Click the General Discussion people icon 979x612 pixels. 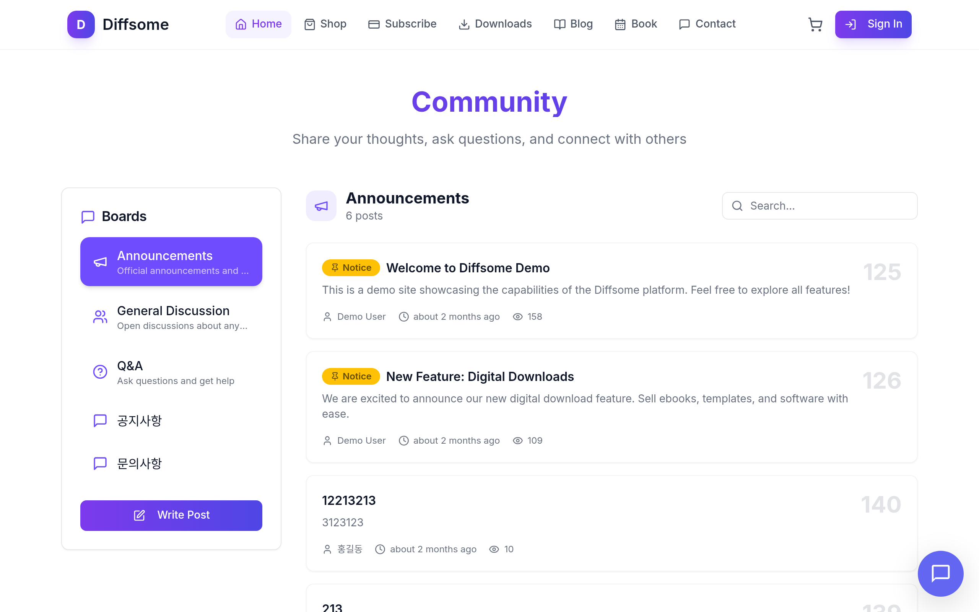100,317
